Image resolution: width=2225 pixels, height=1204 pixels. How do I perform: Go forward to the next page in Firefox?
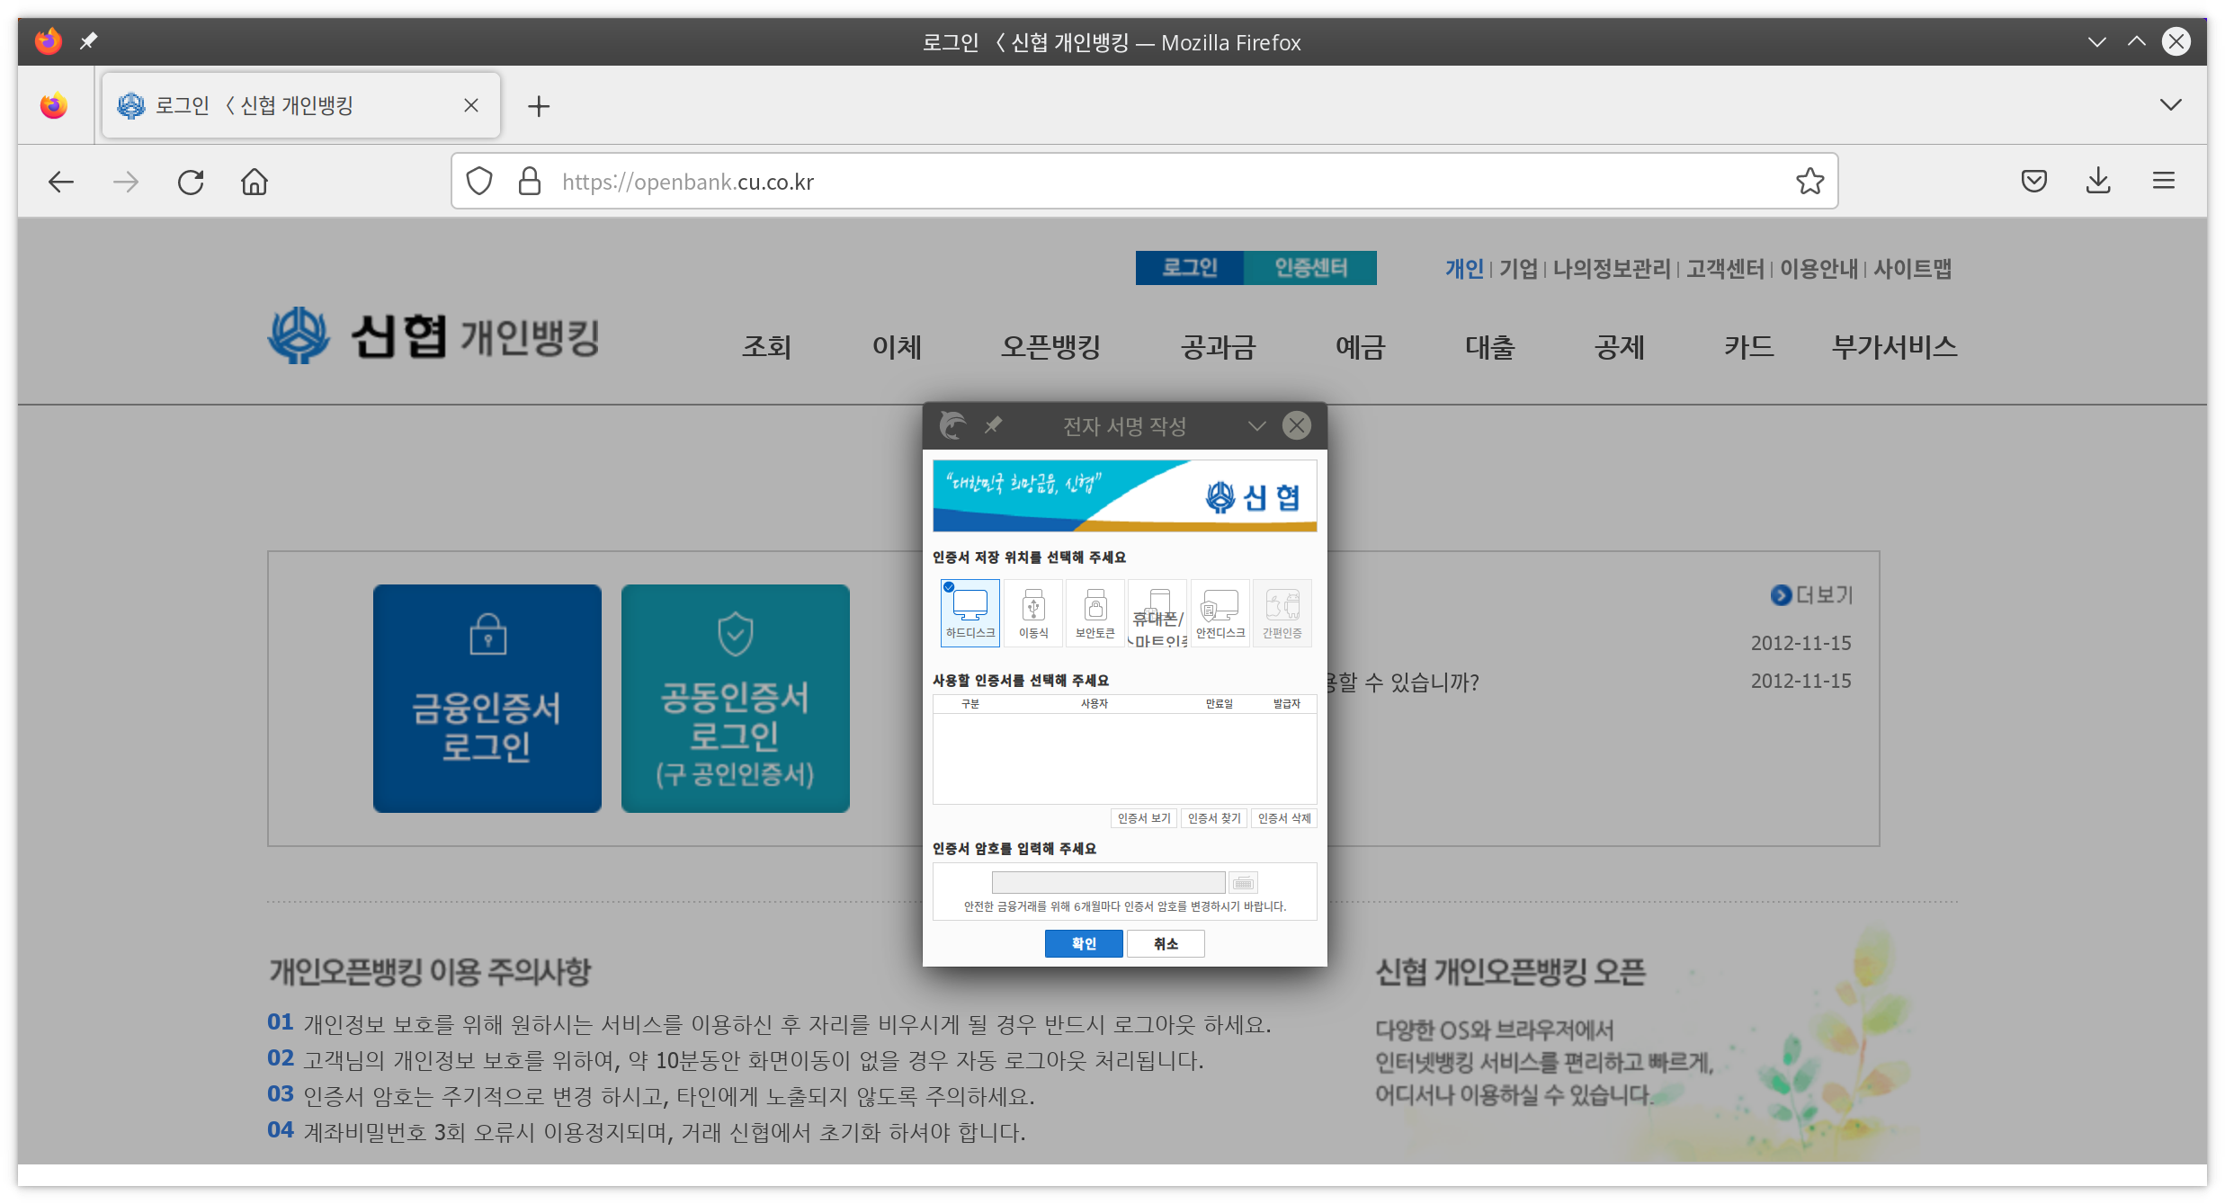point(126,182)
